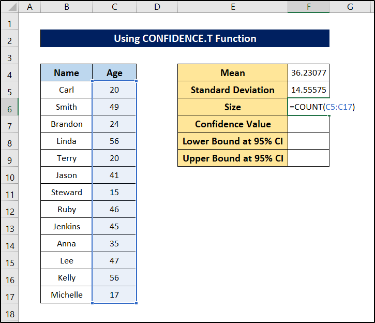Select the cell containing Brandon
Image resolution: width=375 pixels, height=323 pixels.
point(66,124)
